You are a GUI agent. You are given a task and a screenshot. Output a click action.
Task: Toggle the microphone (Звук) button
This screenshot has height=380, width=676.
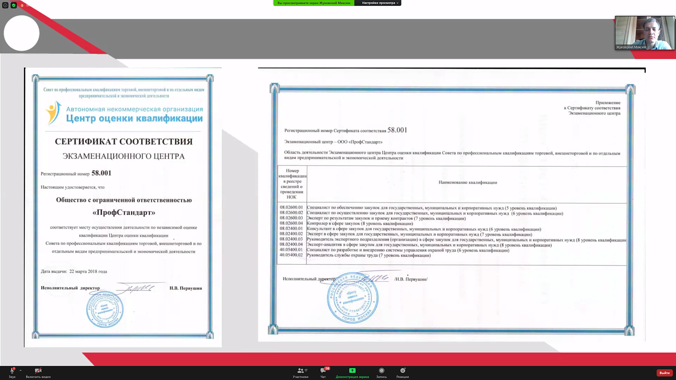click(12, 372)
